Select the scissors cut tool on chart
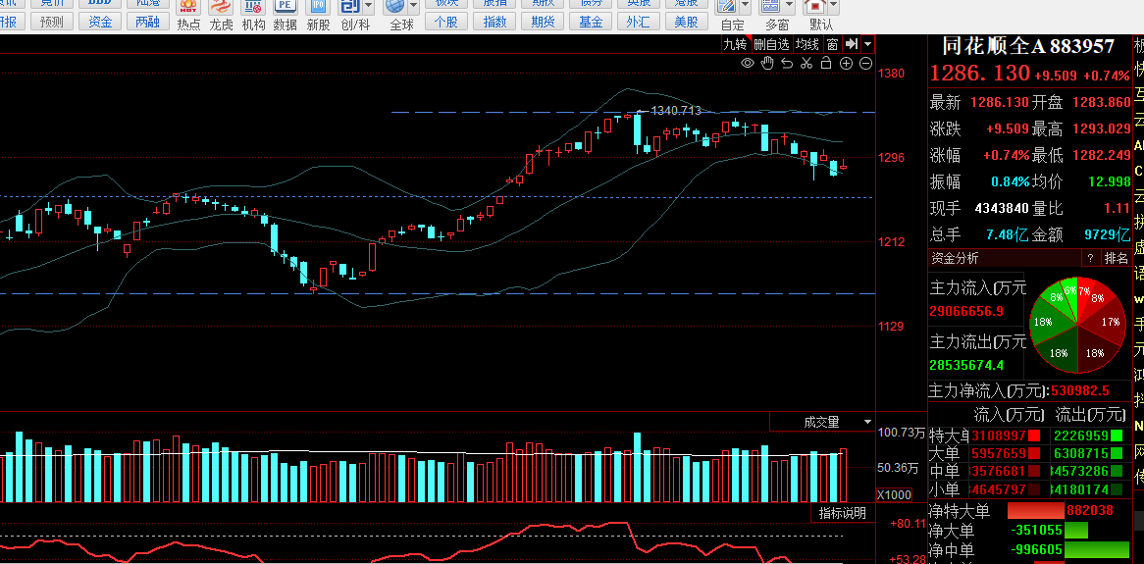This screenshot has height=564, width=1144. pyautogui.click(x=806, y=64)
